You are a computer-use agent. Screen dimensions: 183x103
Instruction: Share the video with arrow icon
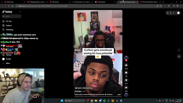click(126, 88)
